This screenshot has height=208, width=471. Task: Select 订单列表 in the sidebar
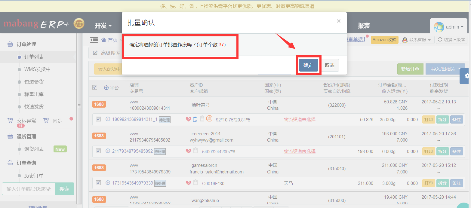(34, 57)
